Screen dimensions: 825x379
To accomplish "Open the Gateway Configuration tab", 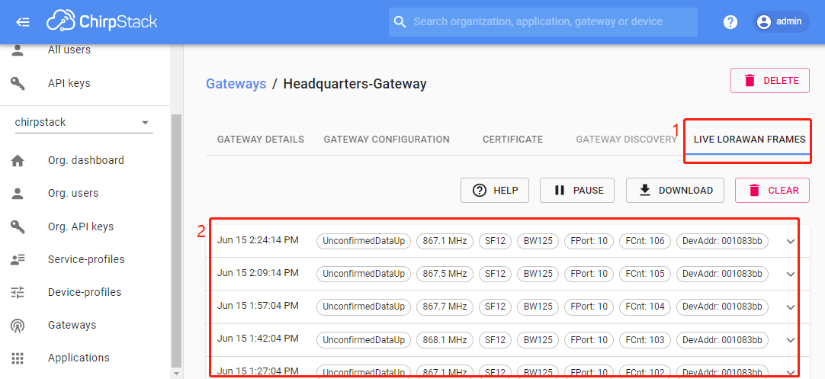I will pyautogui.click(x=387, y=140).
